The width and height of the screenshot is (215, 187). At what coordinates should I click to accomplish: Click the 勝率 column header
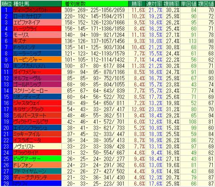point(137,4)
